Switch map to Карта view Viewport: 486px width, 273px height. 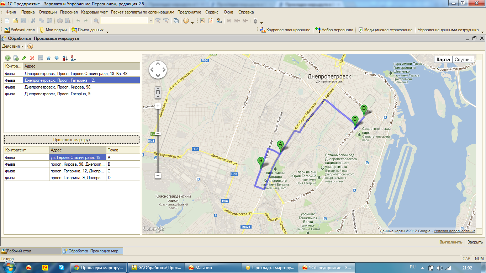tap(443, 59)
